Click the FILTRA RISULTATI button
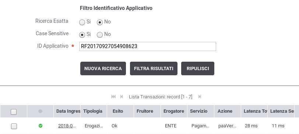 154,68
